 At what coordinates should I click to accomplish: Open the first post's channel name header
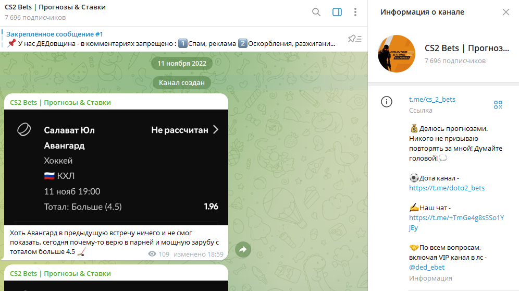coord(60,102)
